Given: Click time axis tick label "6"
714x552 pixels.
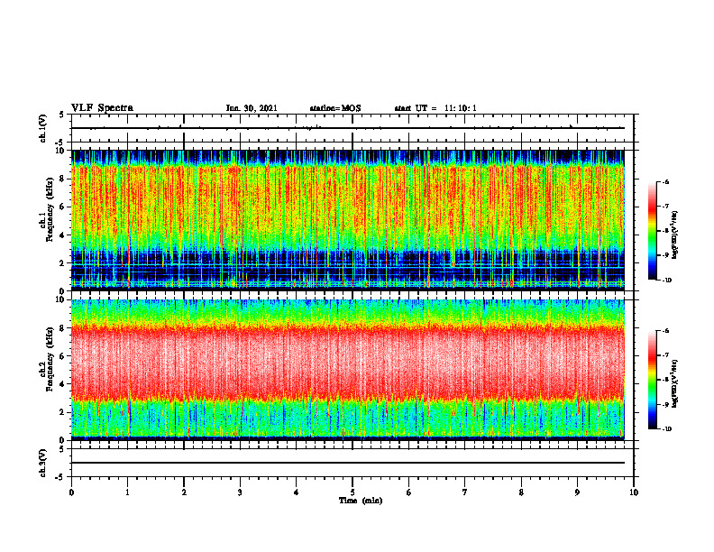Looking at the screenshot, I should tap(408, 492).
